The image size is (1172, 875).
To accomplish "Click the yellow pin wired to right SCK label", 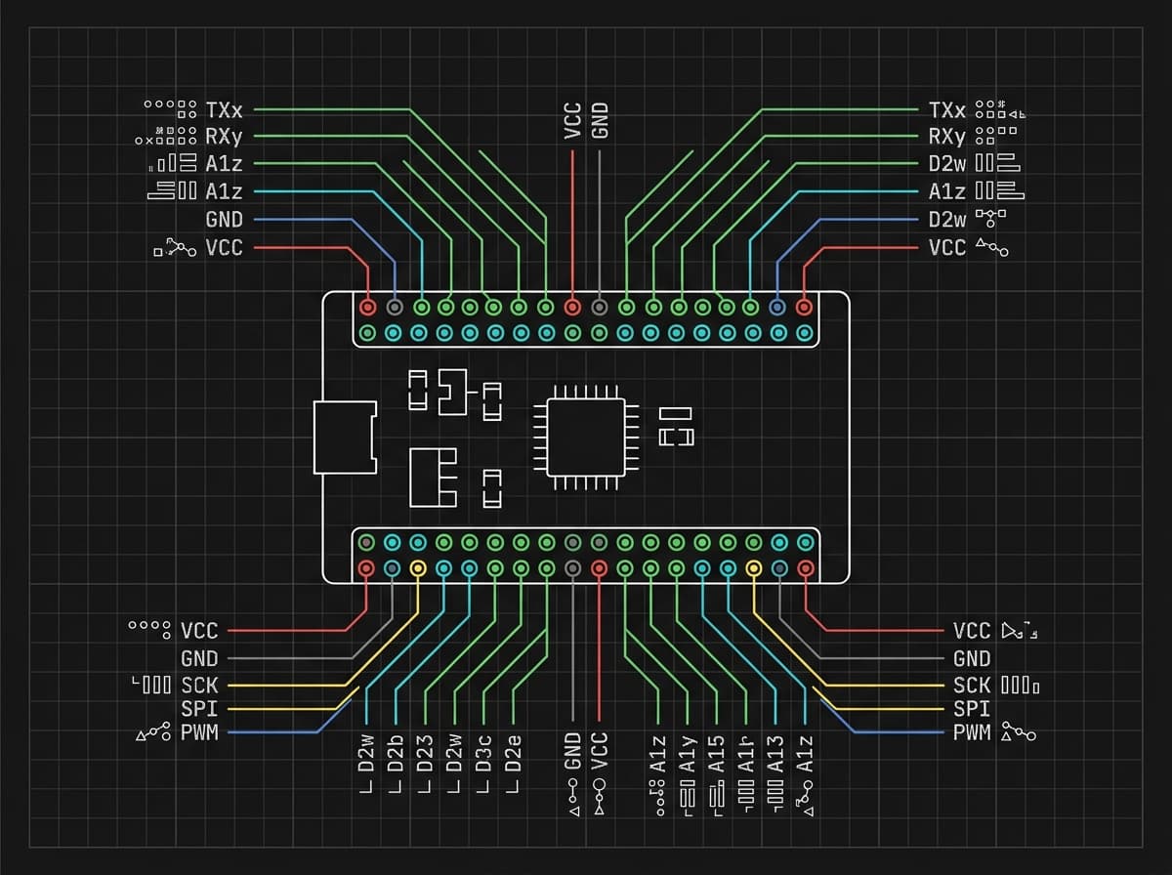I will pos(753,567).
